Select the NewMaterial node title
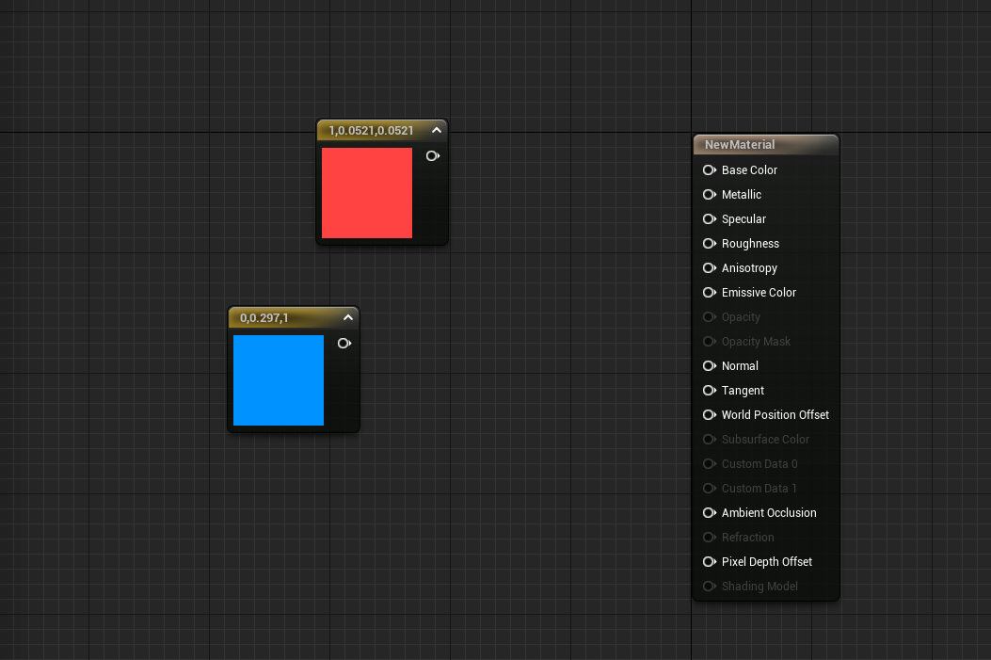This screenshot has width=991, height=660. coord(740,145)
